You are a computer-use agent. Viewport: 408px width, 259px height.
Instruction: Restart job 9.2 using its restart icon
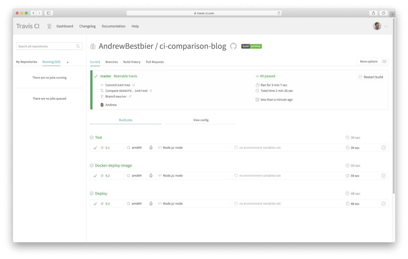(384, 176)
